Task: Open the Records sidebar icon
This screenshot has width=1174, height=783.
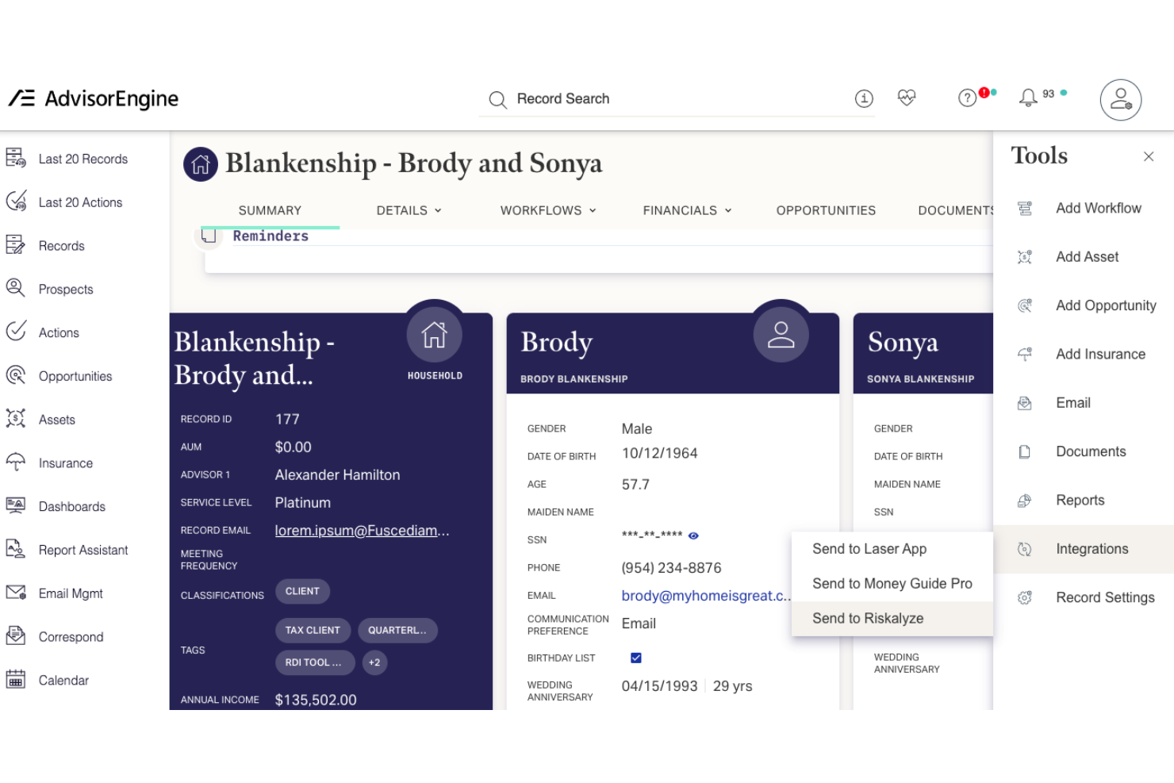Action: [16, 245]
